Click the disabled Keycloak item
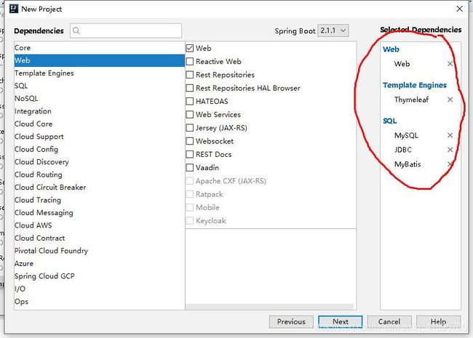 coord(206,220)
